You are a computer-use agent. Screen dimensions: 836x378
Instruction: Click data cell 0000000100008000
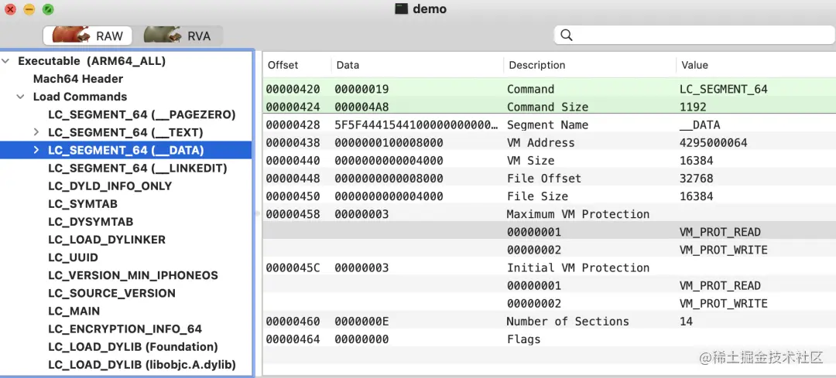click(x=389, y=143)
